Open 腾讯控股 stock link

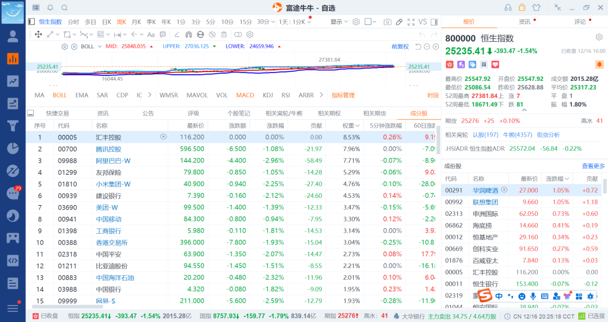click(x=109, y=149)
